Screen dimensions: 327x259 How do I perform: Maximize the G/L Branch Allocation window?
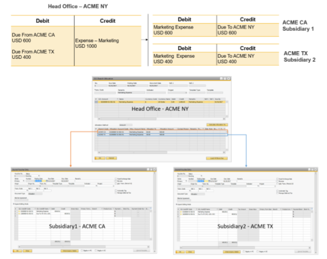click(x=226, y=79)
